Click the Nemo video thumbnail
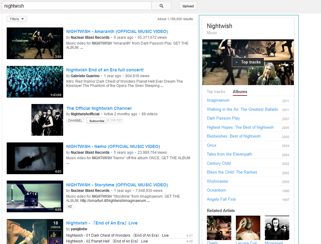Viewport: 321px width, 244px height. (x=35, y=158)
